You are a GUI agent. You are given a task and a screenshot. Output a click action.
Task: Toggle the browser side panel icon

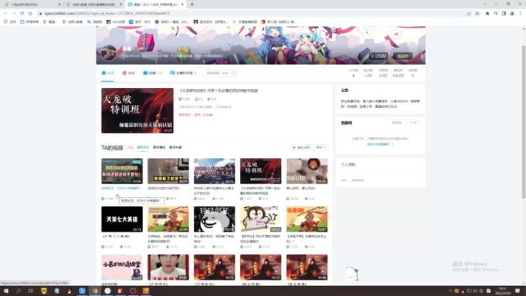(x=504, y=13)
